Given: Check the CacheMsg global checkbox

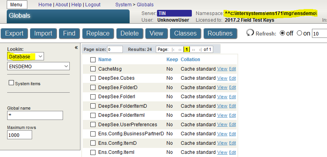Looking at the screenshot, I should tap(93, 69).
